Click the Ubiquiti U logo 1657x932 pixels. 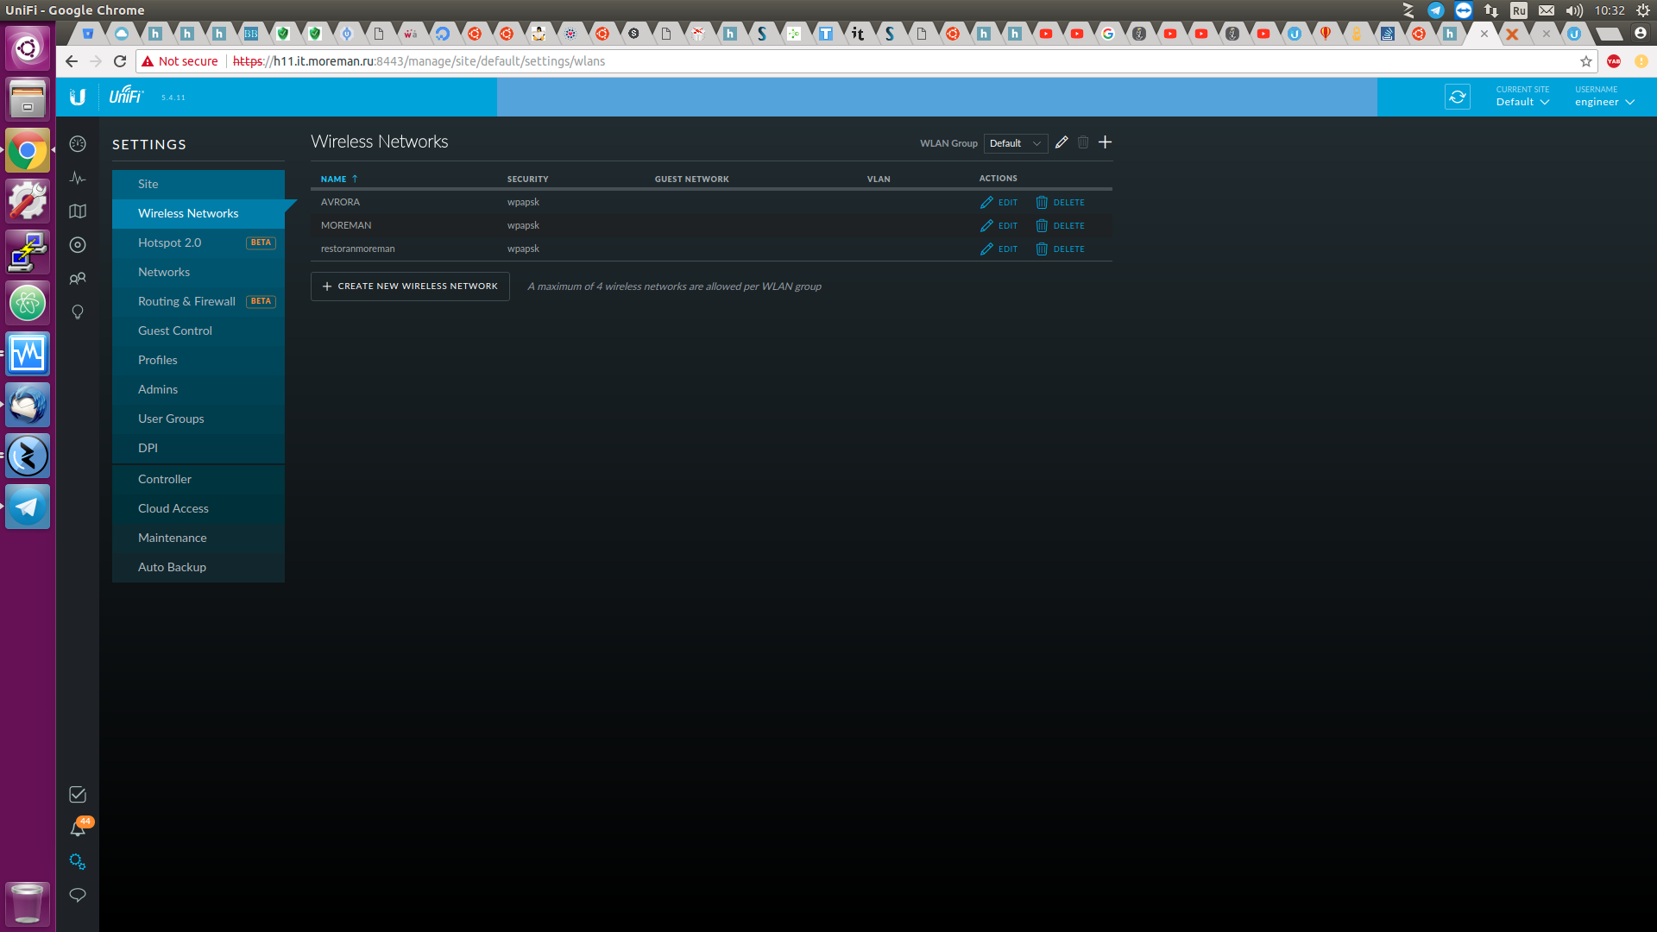click(x=78, y=97)
